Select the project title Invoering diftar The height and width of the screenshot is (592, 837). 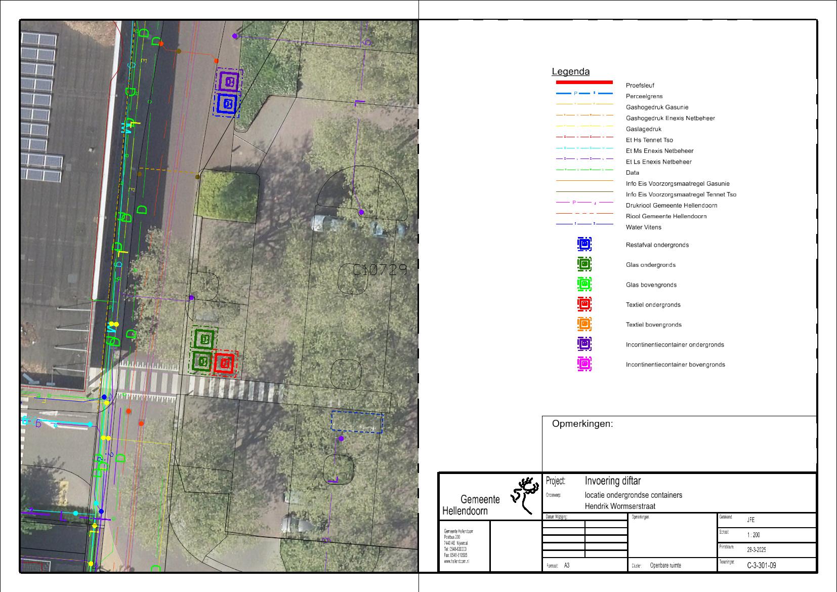612,481
